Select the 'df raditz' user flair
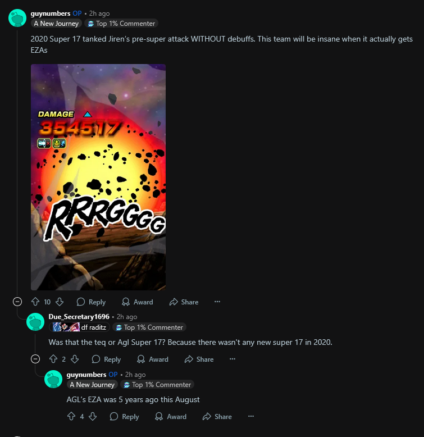The width and height of the screenshot is (424, 437). 79,327
